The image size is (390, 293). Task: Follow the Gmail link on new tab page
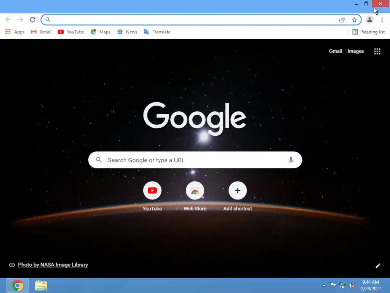[x=335, y=51]
